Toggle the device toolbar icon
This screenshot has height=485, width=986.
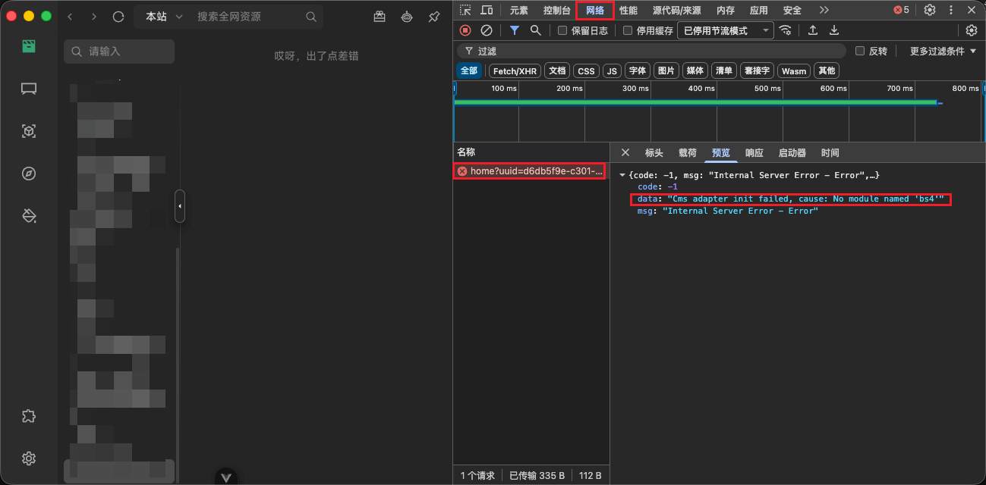[487, 10]
